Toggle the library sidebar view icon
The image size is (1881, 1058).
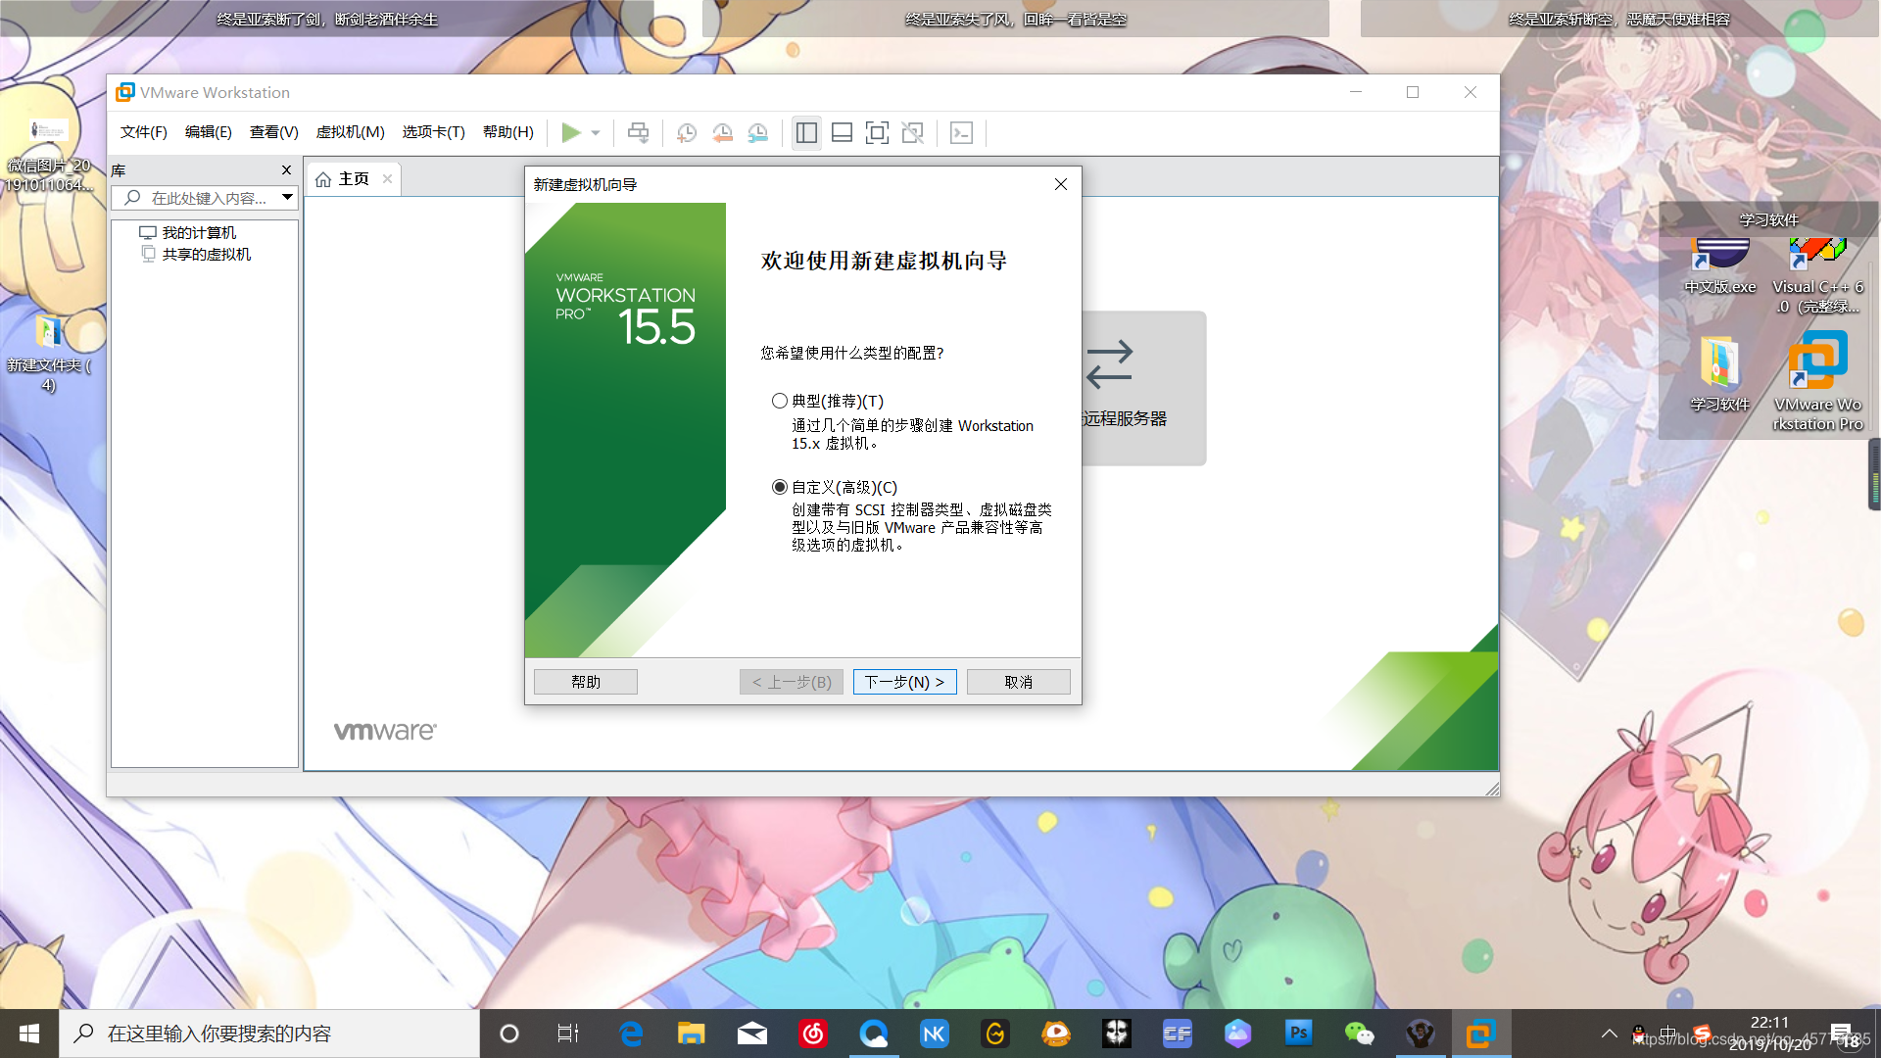click(x=806, y=132)
